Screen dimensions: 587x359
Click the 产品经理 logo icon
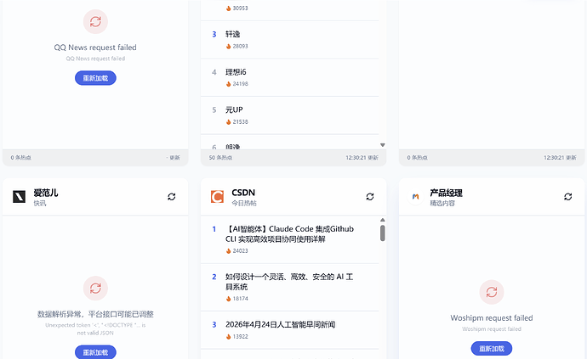415,197
